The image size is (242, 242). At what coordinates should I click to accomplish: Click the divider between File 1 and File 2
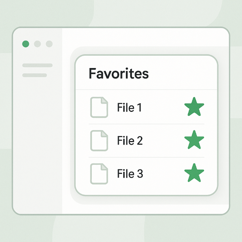146,124
